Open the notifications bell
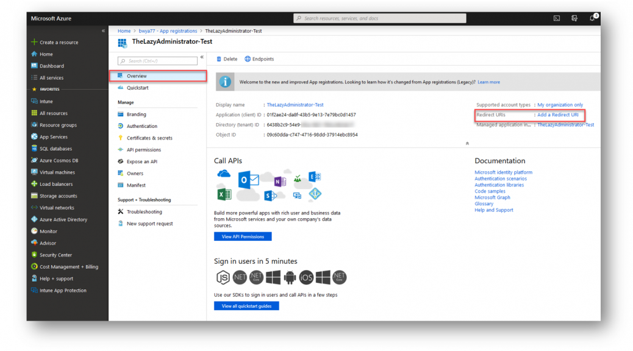633x351 pixels. coord(592,18)
